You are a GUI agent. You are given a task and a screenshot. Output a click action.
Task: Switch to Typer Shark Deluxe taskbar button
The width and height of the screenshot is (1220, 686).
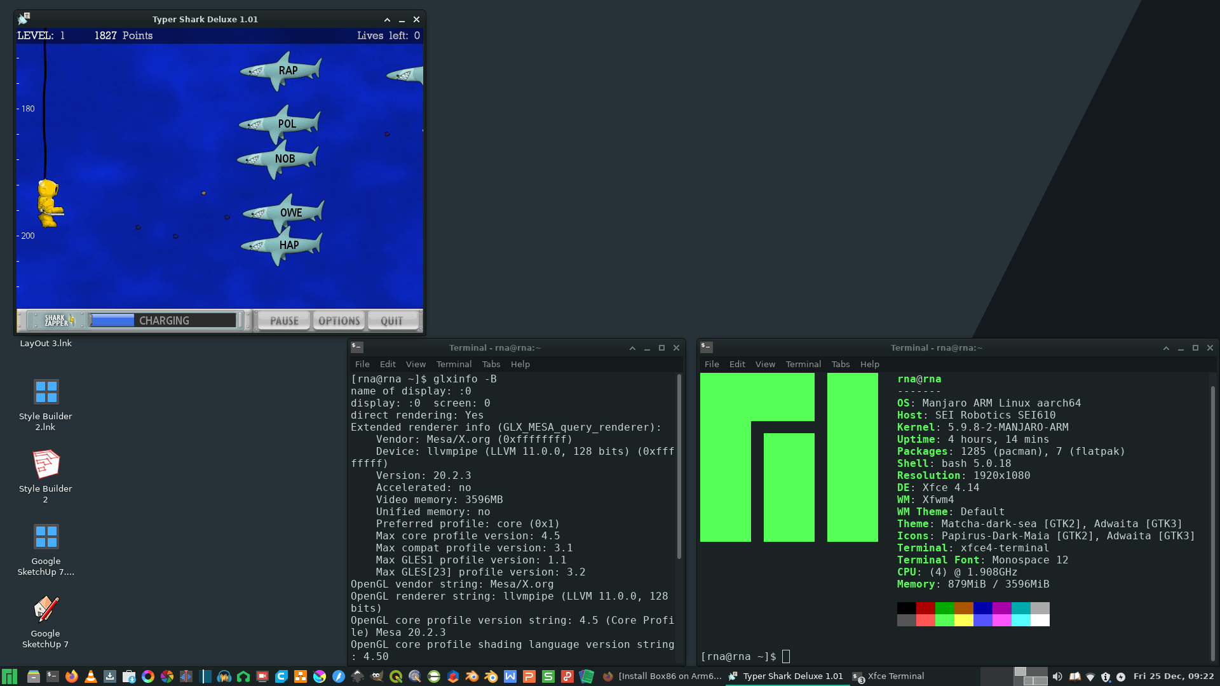coord(786,676)
